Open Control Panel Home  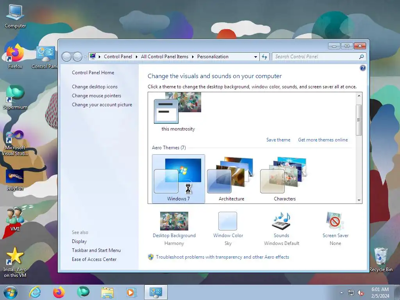click(93, 72)
